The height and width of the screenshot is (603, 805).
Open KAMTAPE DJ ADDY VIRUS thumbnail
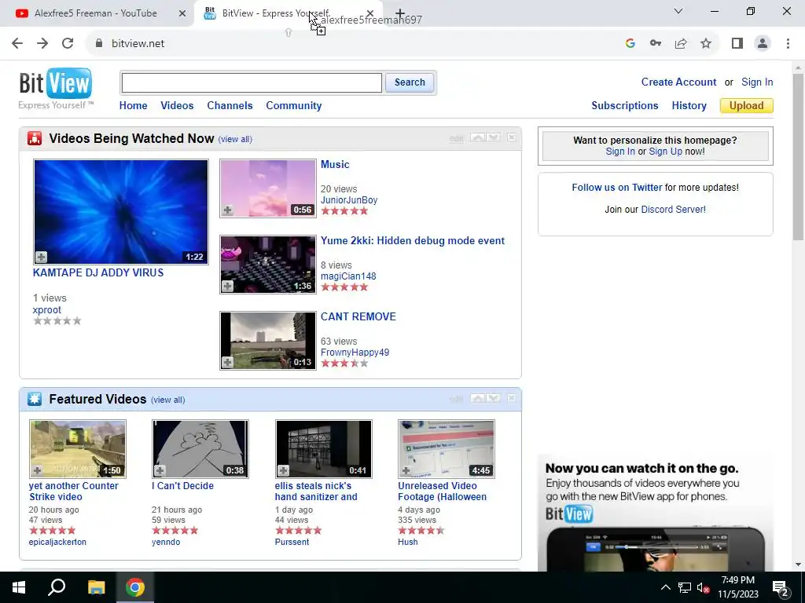click(x=120, y=212)
